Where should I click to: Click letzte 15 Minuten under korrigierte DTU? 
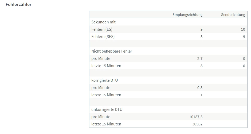coord(106,95)
